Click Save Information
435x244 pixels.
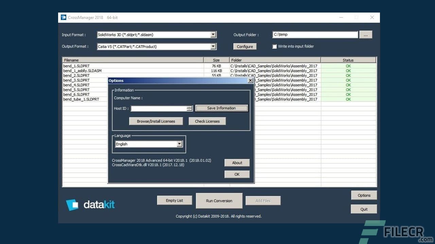pyautogui.click(x=221, y=108)
